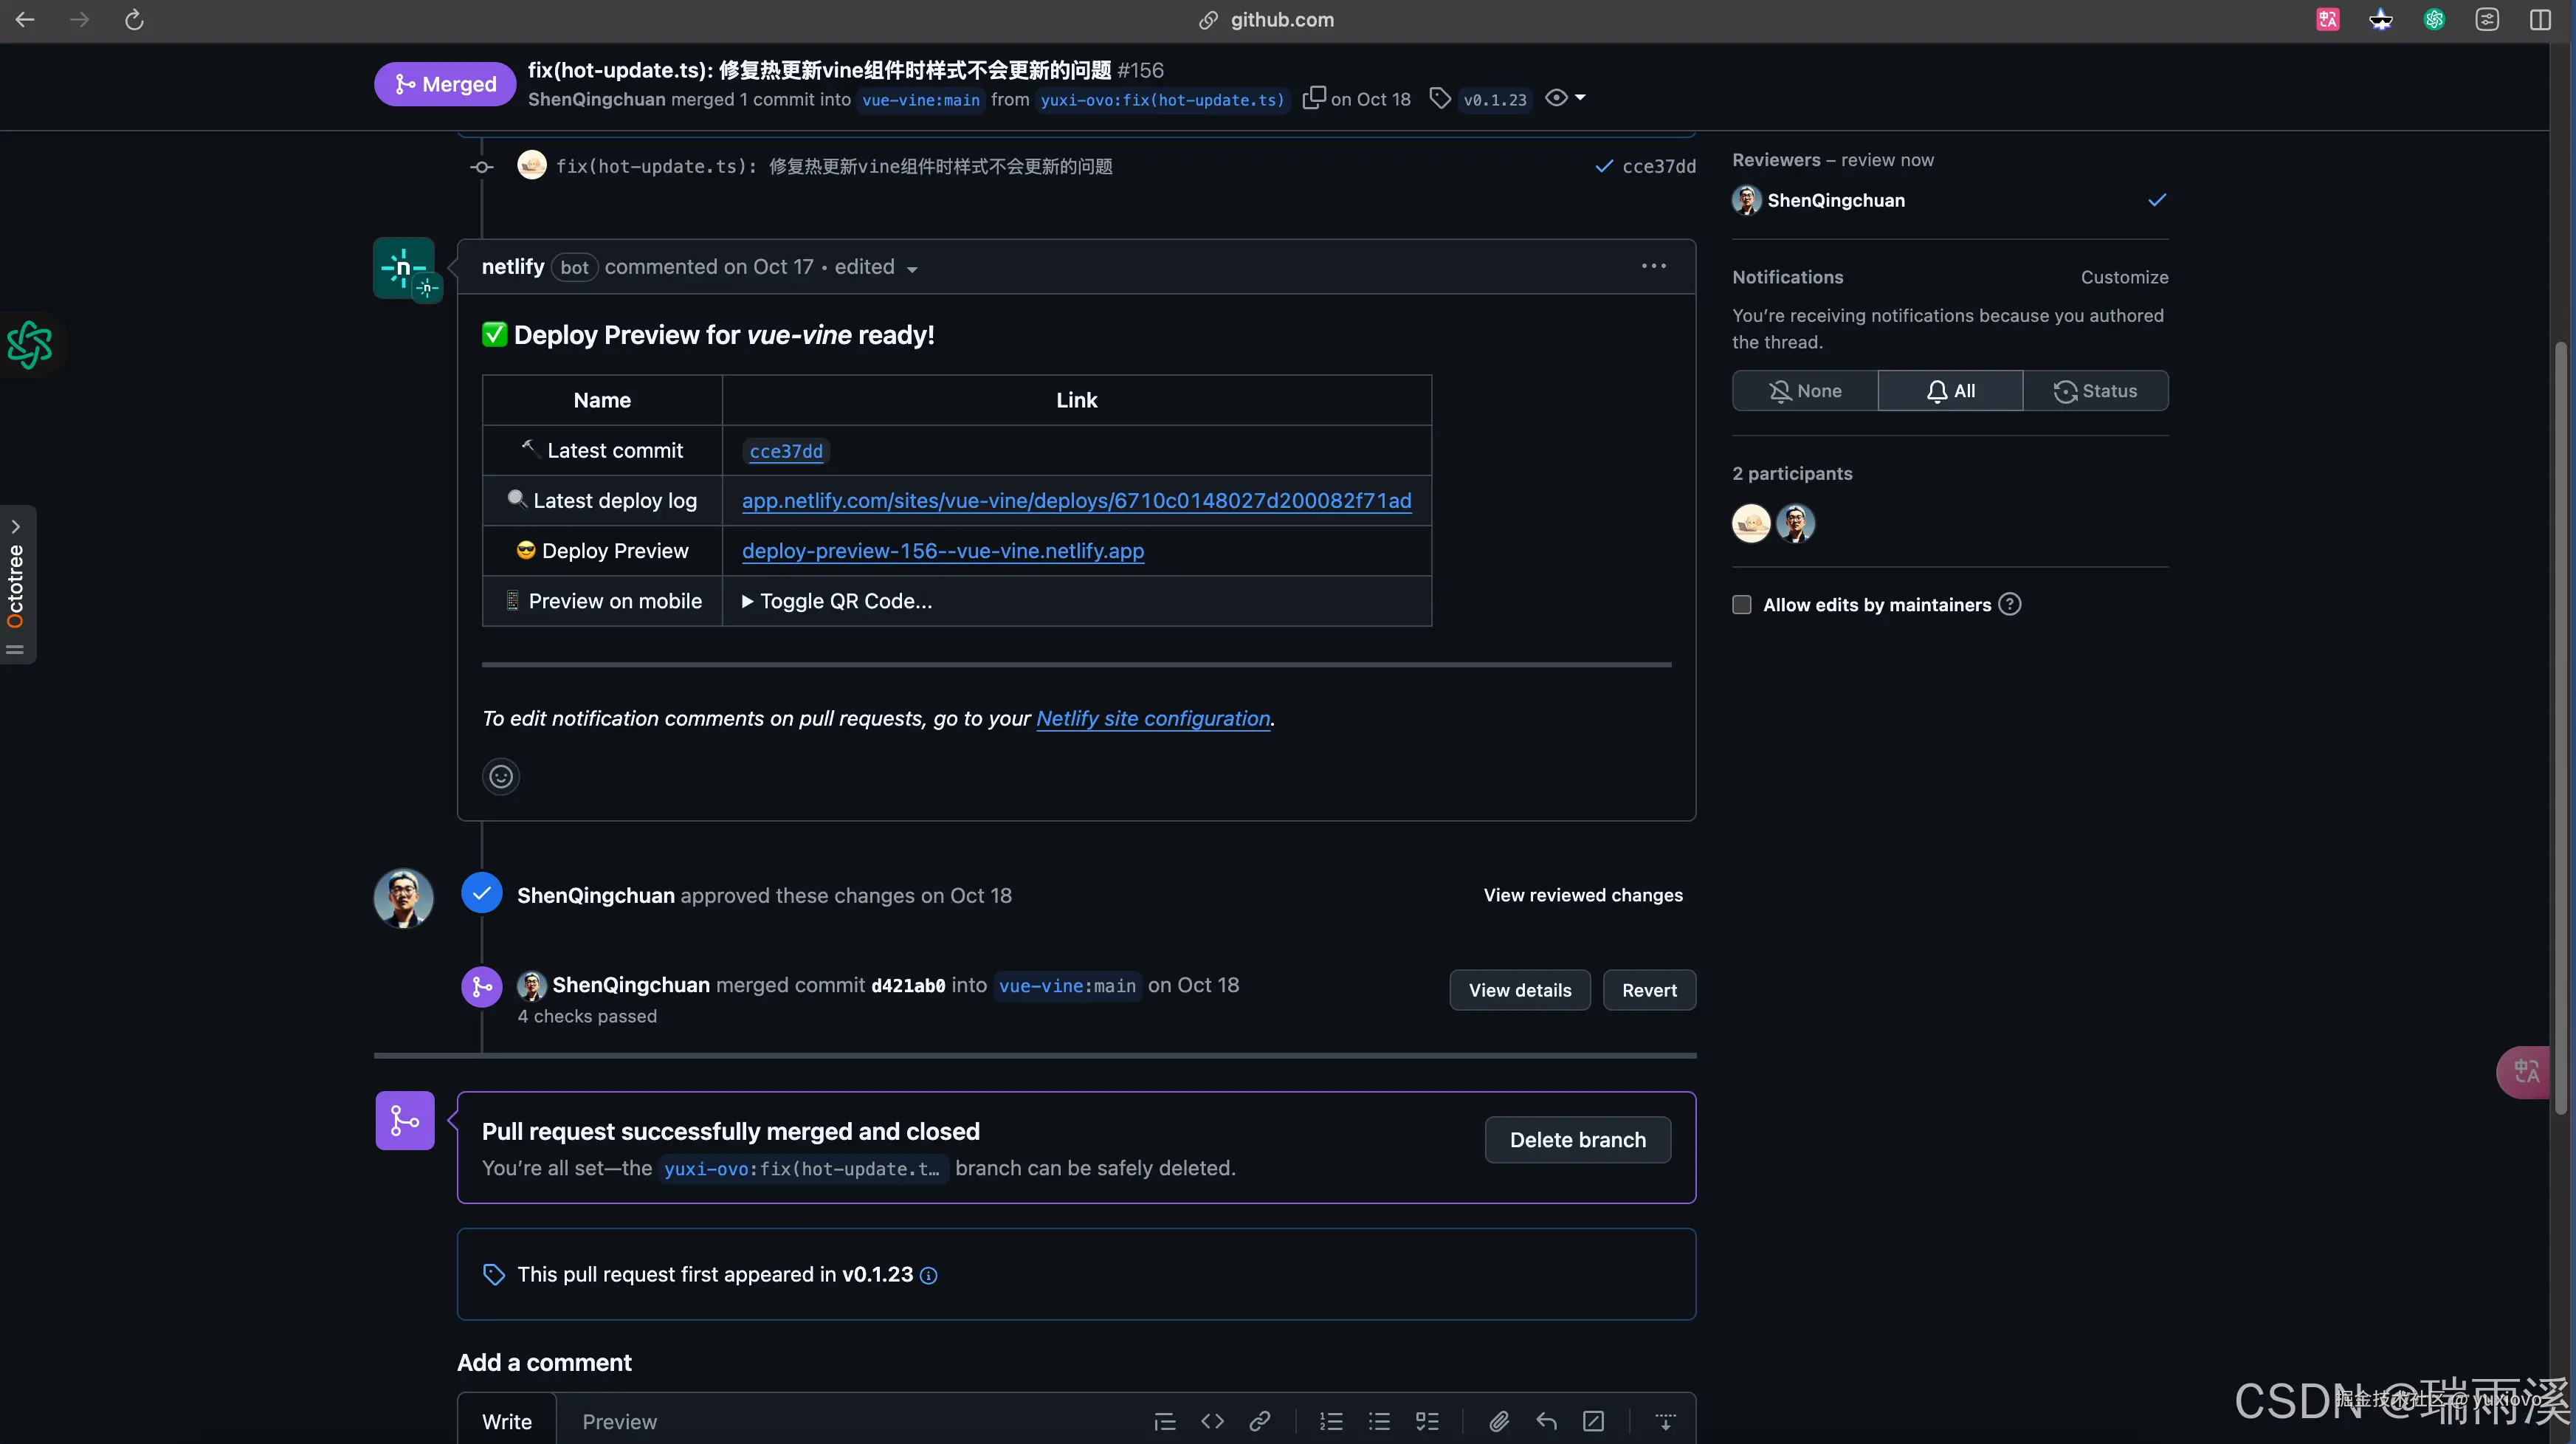Click the browser reload icon

click(x=134, y=20)
